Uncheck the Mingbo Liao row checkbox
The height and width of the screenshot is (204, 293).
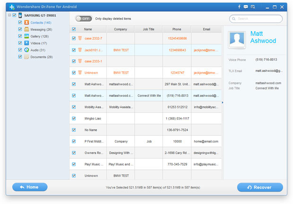click(x=74, y=119)
